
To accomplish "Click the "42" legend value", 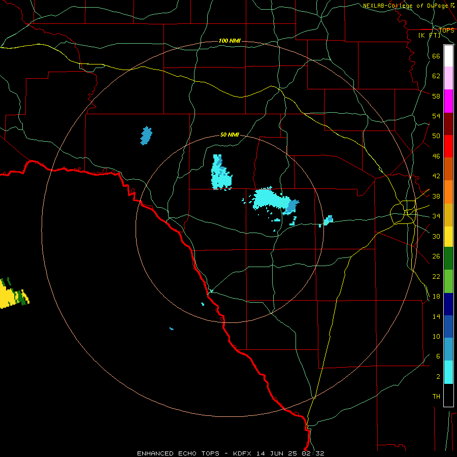I will click(436, 176).
